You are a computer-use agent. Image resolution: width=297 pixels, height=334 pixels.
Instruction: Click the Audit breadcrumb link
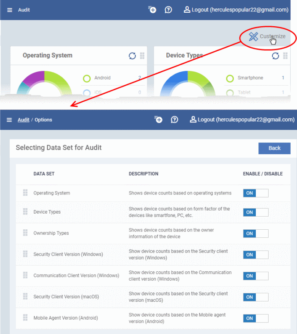(x=23, y=120)
